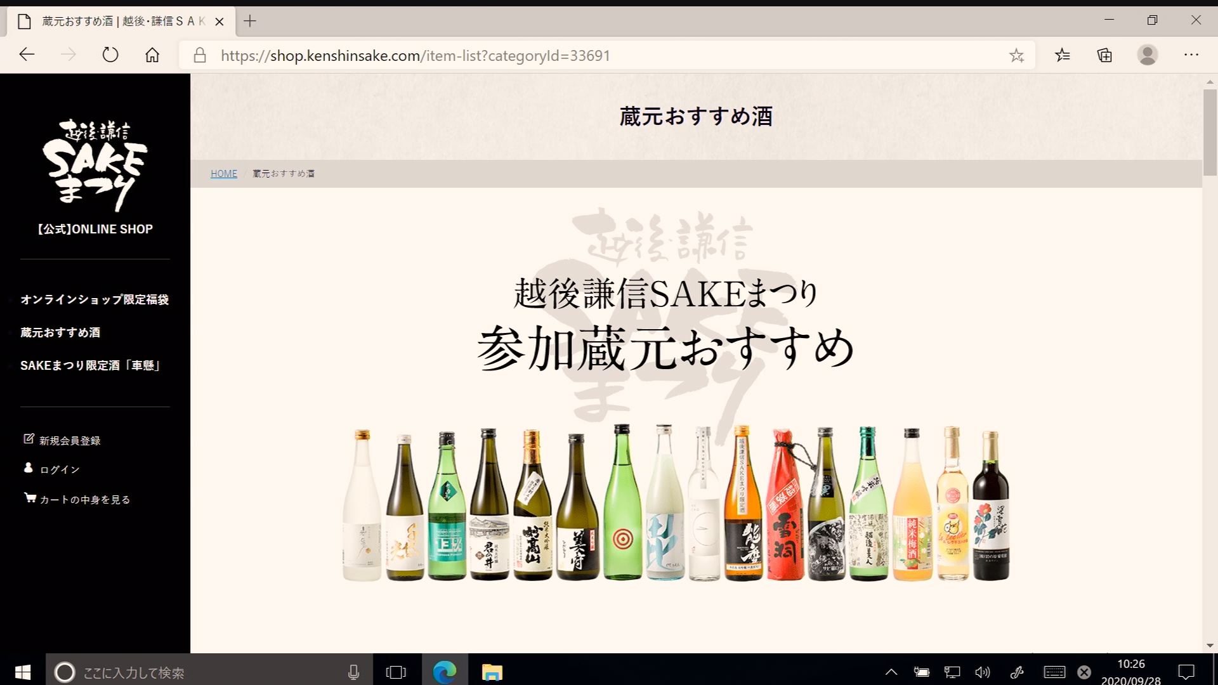Click the ログイン link
1218x685 pixels.
pos(60,470)
